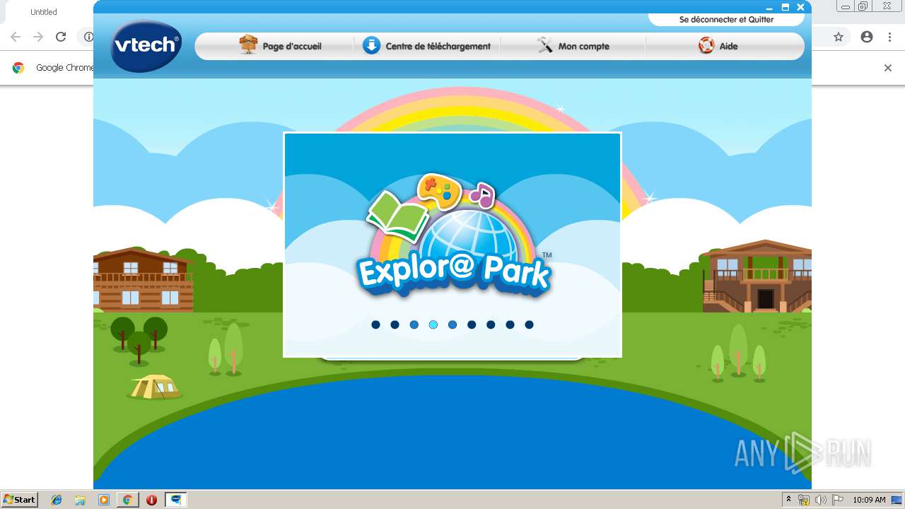Minimize the VTech application window
Viewport: 905px width, 509px height.
click(769, 7)
